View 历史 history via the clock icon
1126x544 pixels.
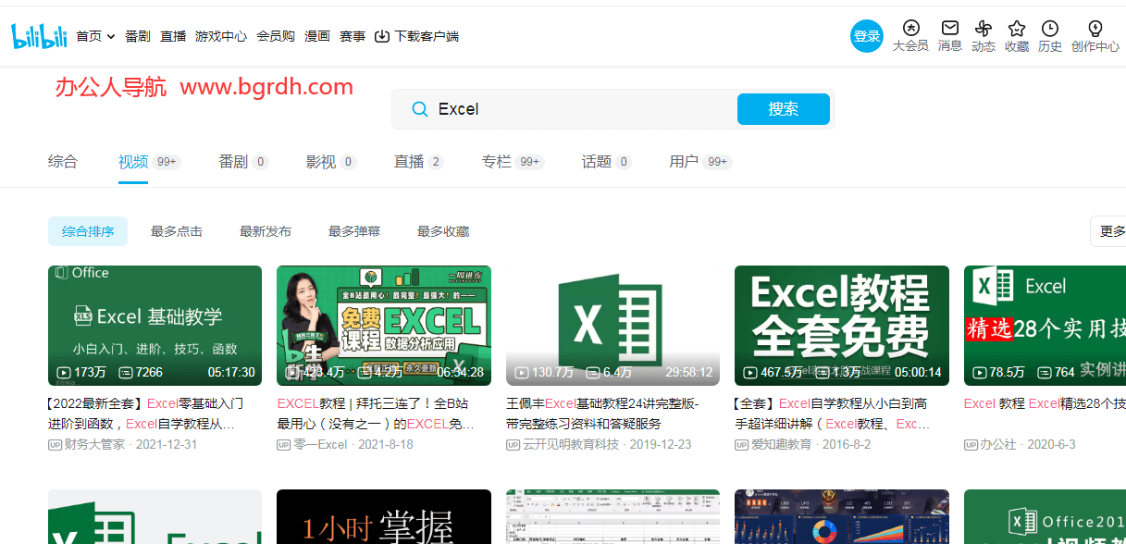point(1049,30)
